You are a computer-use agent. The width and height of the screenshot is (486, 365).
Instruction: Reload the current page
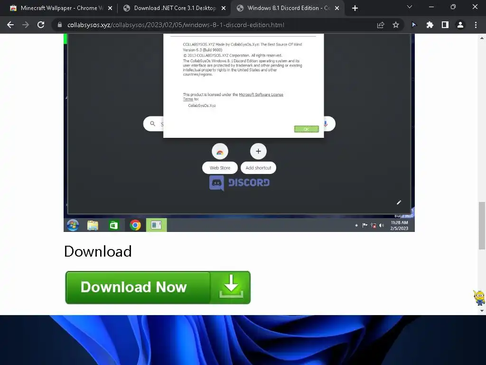coord(41,25)
